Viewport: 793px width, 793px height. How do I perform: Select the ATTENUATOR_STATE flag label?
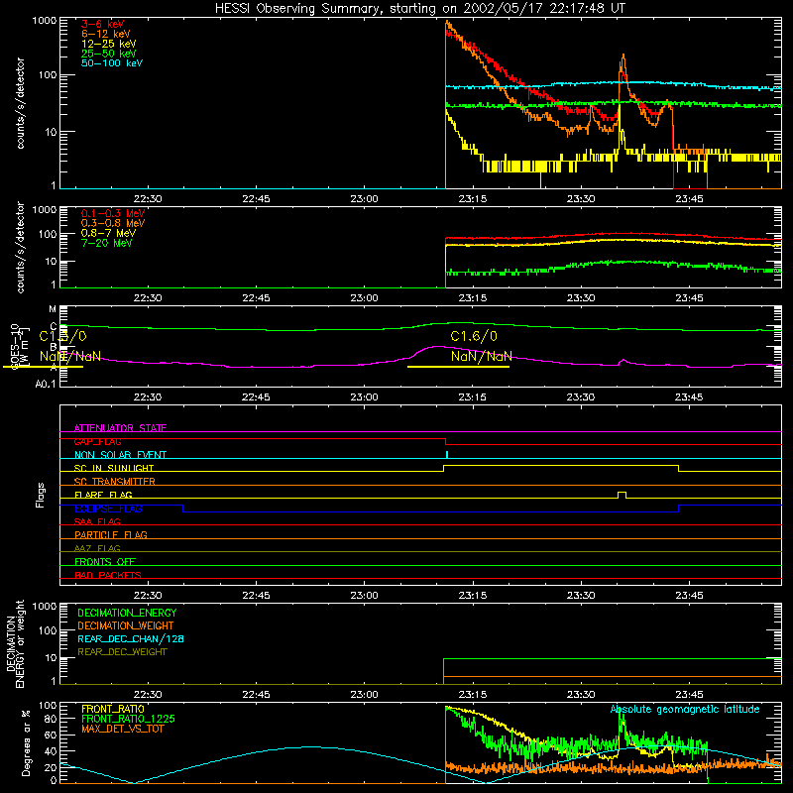pyautogui.click(x=120, y=428)
